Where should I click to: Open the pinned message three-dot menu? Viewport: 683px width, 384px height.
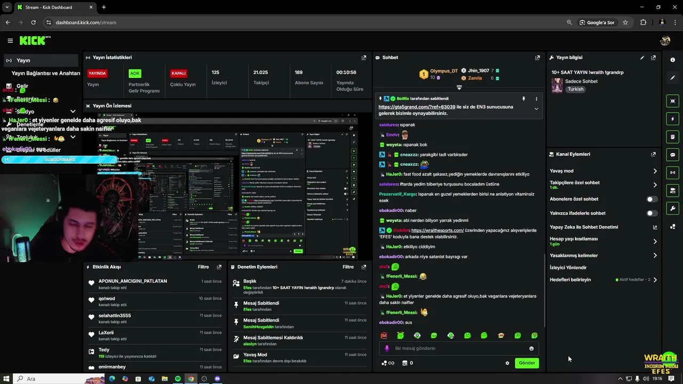536,99
